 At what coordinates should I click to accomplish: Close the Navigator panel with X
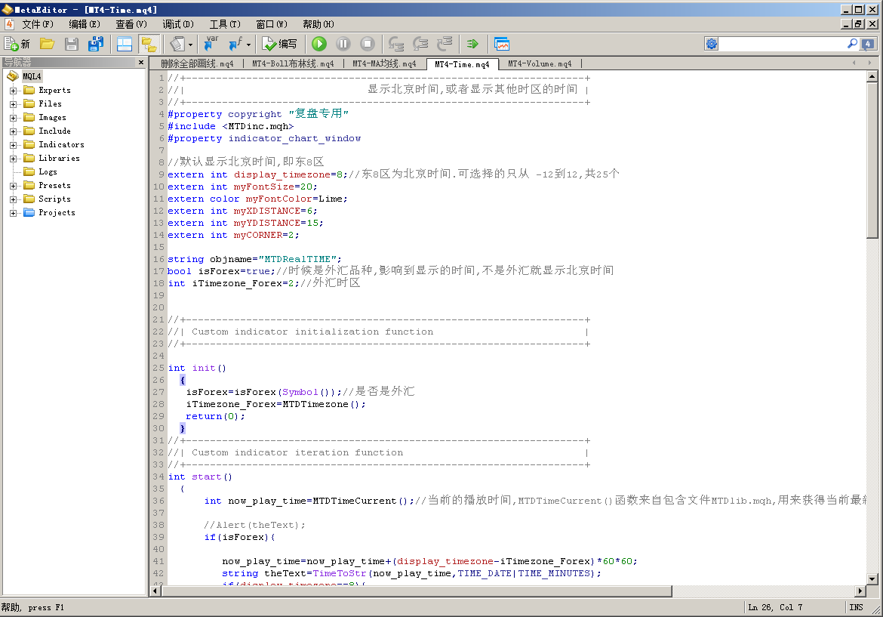140,63
